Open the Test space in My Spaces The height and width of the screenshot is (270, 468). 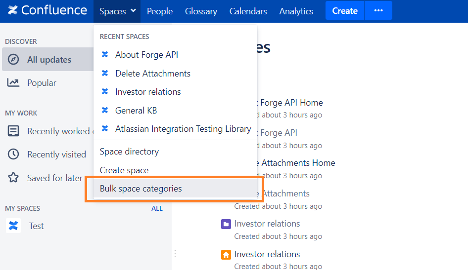[36, 226]
